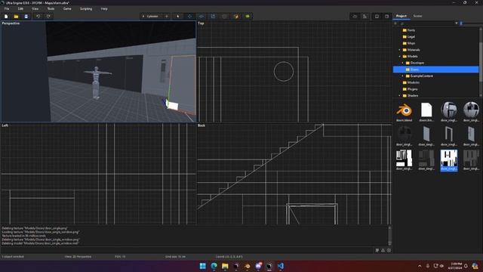
Task: Click the project tree vertical scrollbar
Action: 481,62
